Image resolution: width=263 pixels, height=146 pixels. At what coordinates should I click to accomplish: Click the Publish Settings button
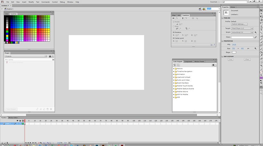[239, 24]
